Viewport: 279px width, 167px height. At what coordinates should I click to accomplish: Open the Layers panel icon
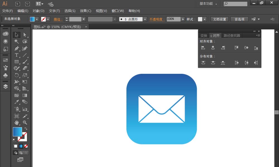(x=6, y=86)
